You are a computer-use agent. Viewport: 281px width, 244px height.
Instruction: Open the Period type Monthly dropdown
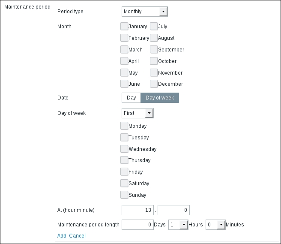[145, 12]
